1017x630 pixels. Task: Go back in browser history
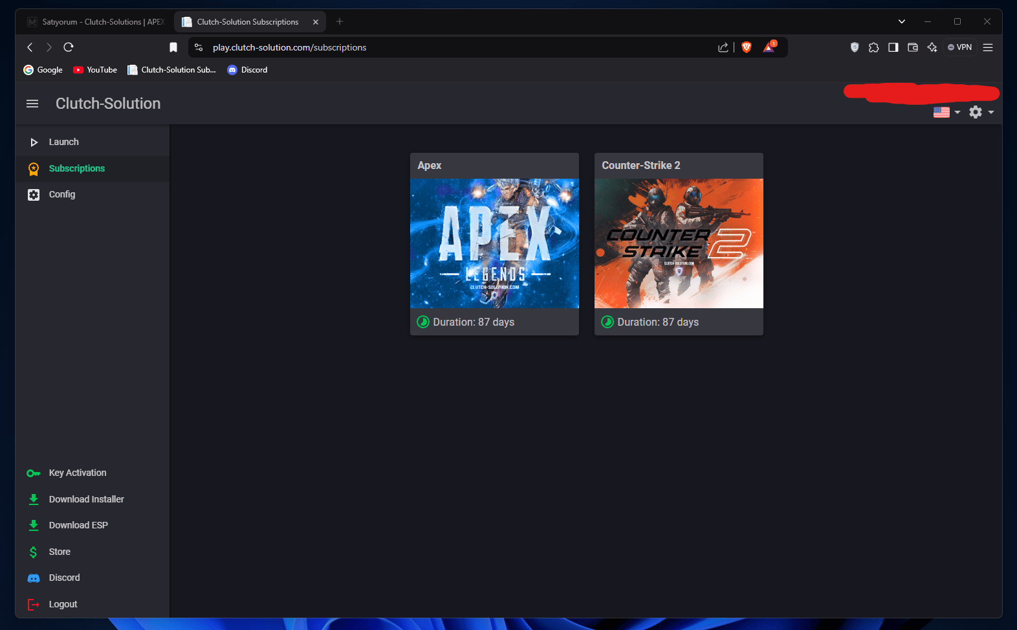(30, 47)
